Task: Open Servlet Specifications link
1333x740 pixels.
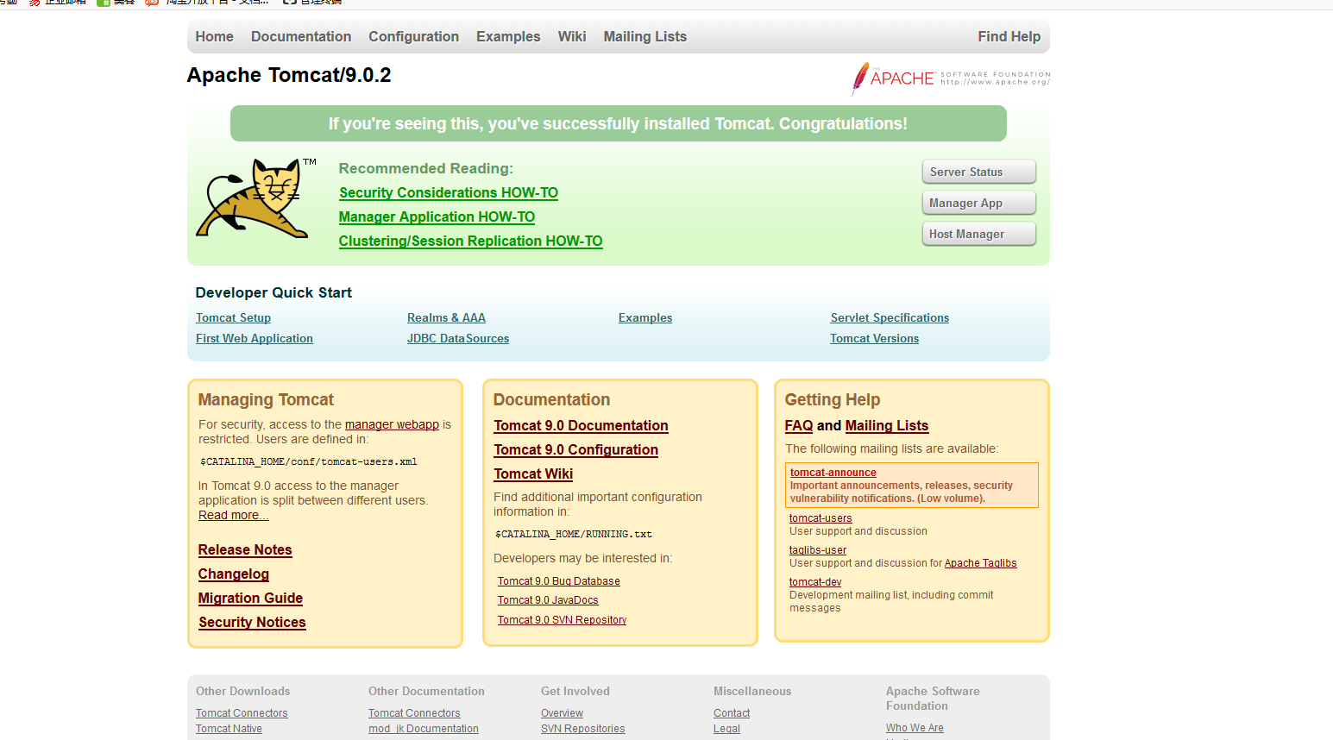Action: 890,317
